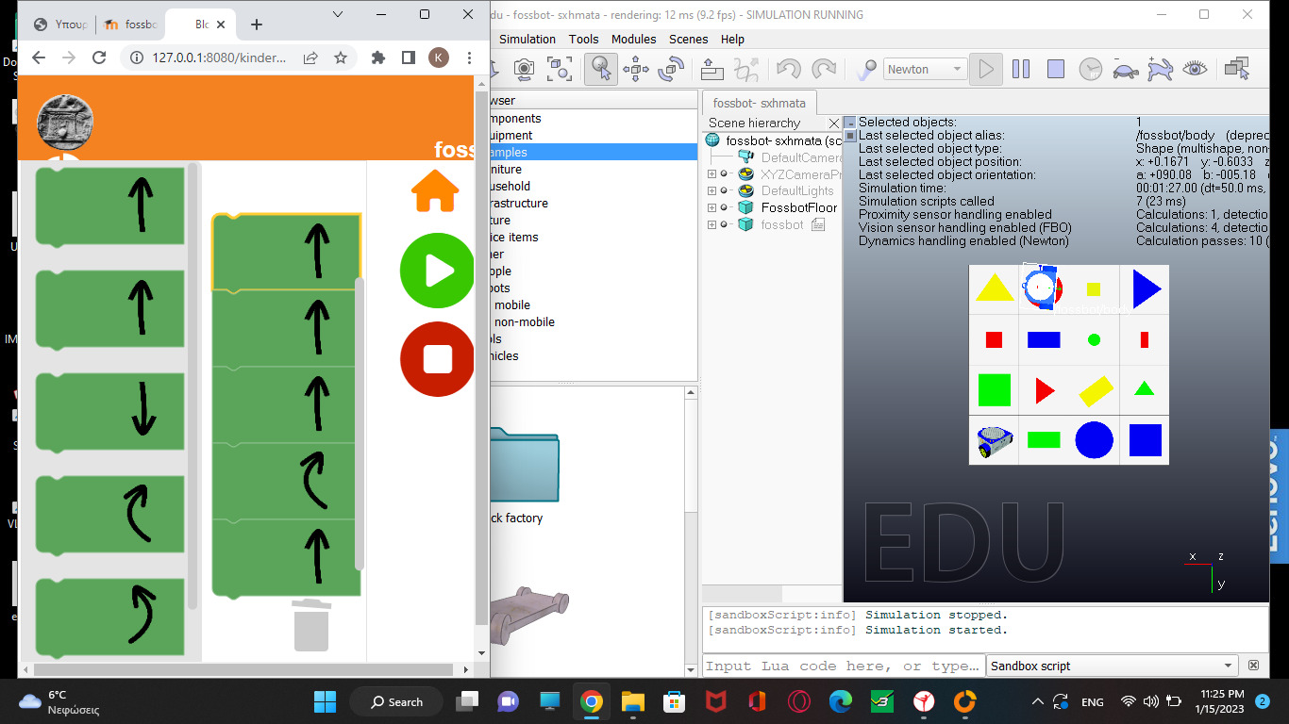The height and width of the screenshot is (724, 1289).
Task: Start the simulation play button in toolbar
Action: [x=986, y=69]
